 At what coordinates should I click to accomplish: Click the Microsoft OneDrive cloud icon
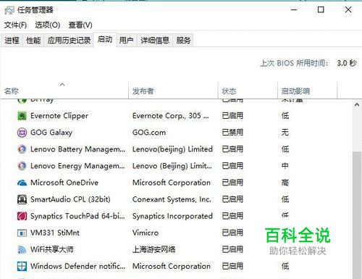[22, 183]
